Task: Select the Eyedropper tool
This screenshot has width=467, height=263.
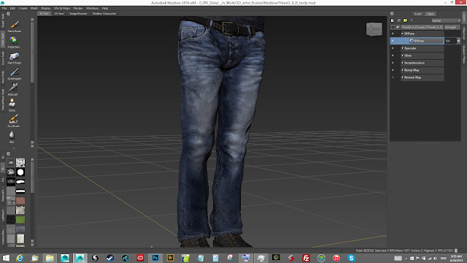Action: pyautogui.click(x=15, y=74)
